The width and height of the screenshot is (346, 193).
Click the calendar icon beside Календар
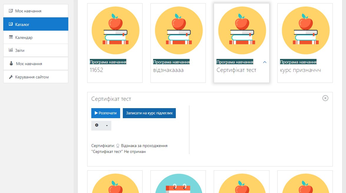coord(11,37)
